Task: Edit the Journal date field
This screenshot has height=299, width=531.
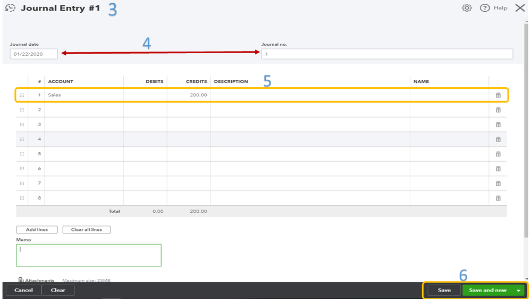Action: coord(33,54)
